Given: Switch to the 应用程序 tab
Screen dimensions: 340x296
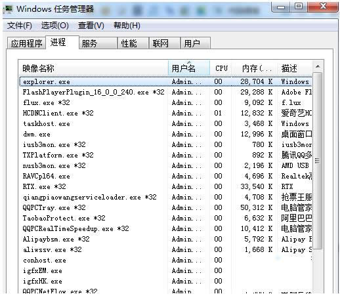Looking at the screenshot, I should pos(26,43).
